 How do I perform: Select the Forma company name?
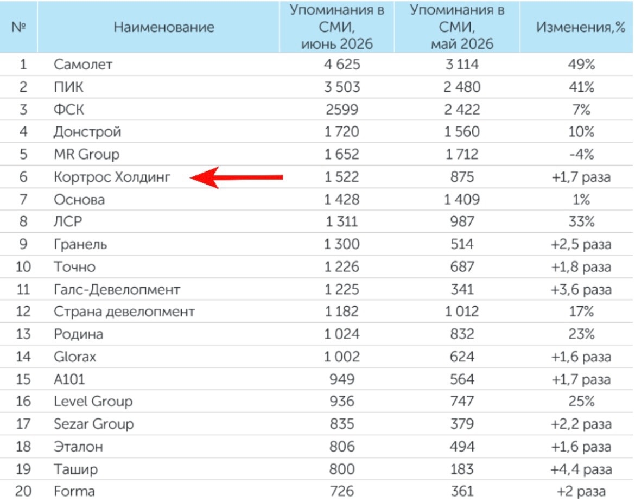[74, 491]
